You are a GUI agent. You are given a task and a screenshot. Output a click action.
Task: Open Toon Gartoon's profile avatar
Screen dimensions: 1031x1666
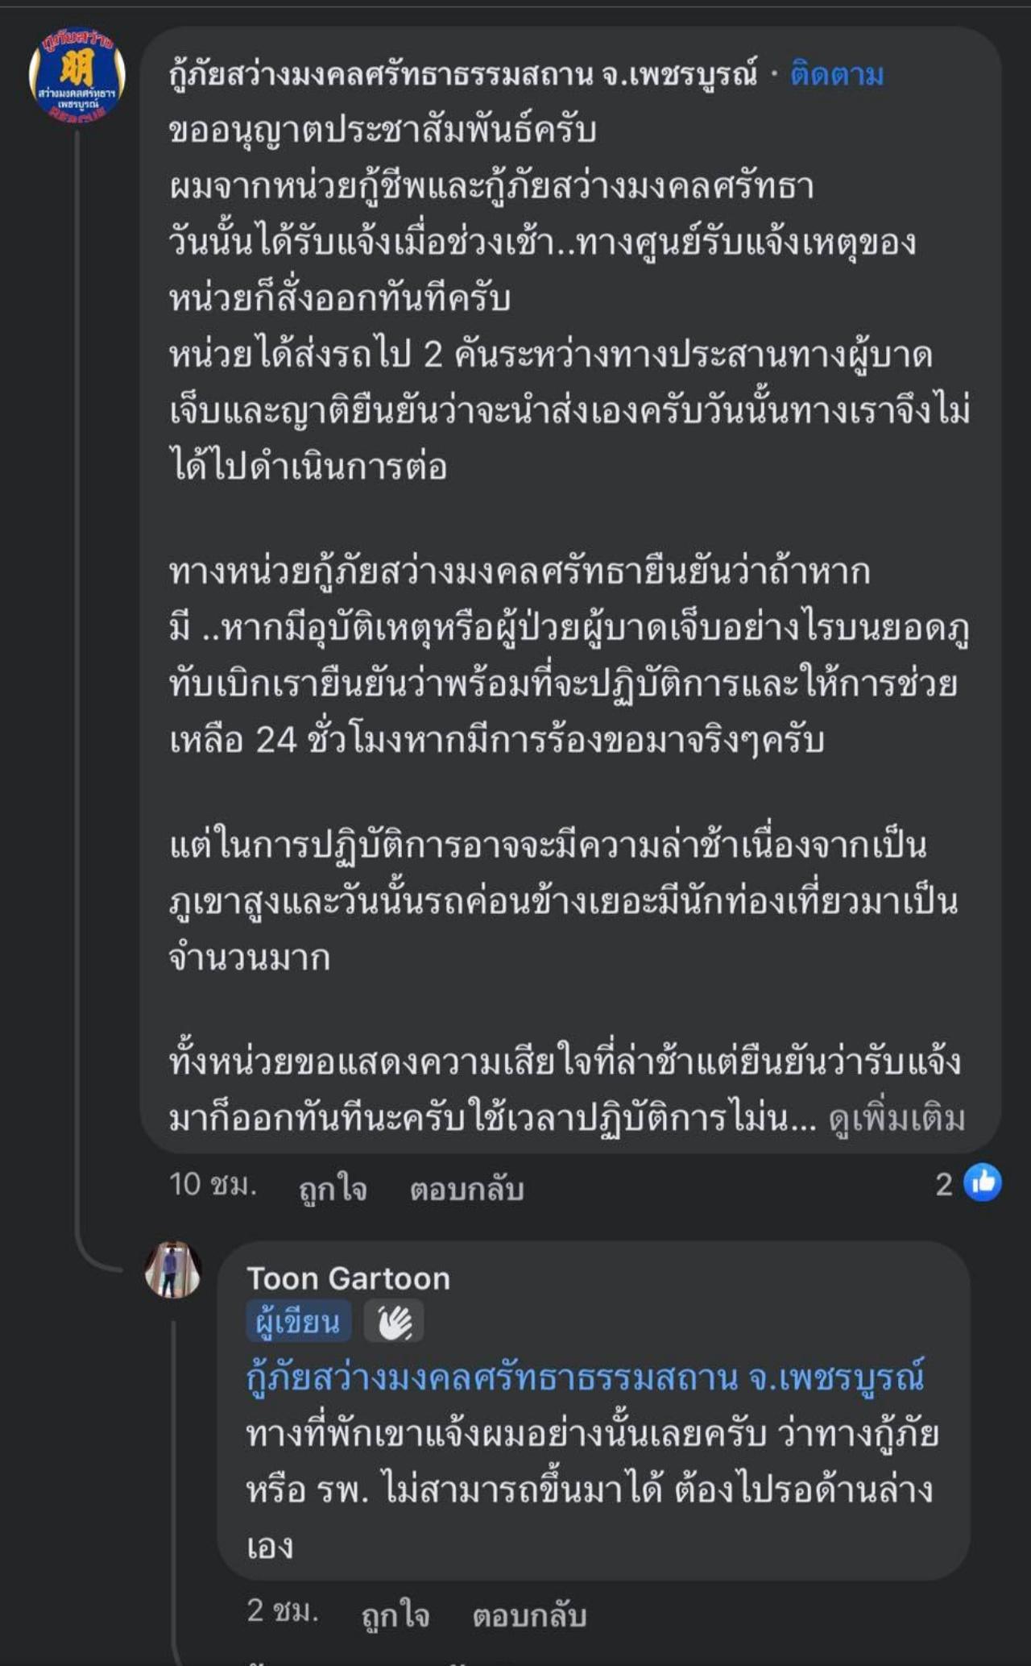point(172,1271)
